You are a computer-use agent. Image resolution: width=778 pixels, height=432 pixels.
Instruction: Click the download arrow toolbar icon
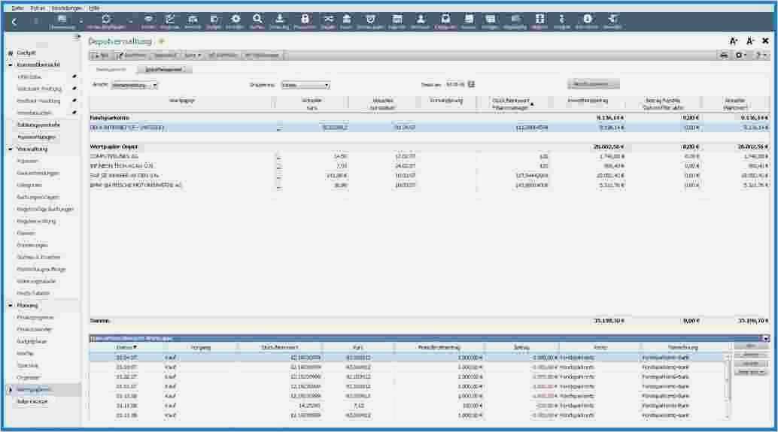[x=279, y=19]
